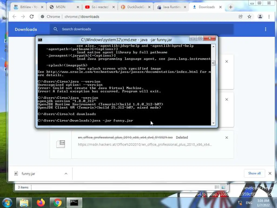Screen dimensions: 277x208
Task: Open the msdn.hackerc.at Office 2010 link
Action: click(145, 145)
